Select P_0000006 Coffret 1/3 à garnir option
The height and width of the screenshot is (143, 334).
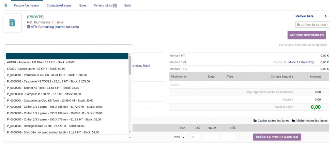click(x=67, y=113)
